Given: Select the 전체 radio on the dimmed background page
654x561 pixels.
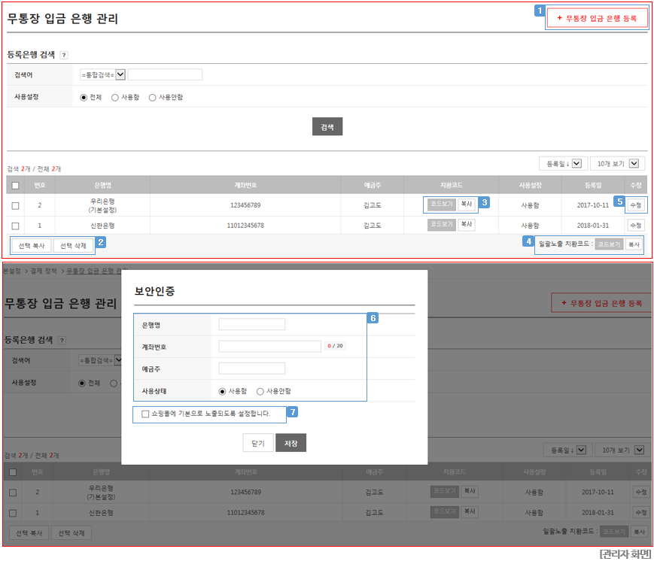Looking at the screenshot, I should (82, 383).
